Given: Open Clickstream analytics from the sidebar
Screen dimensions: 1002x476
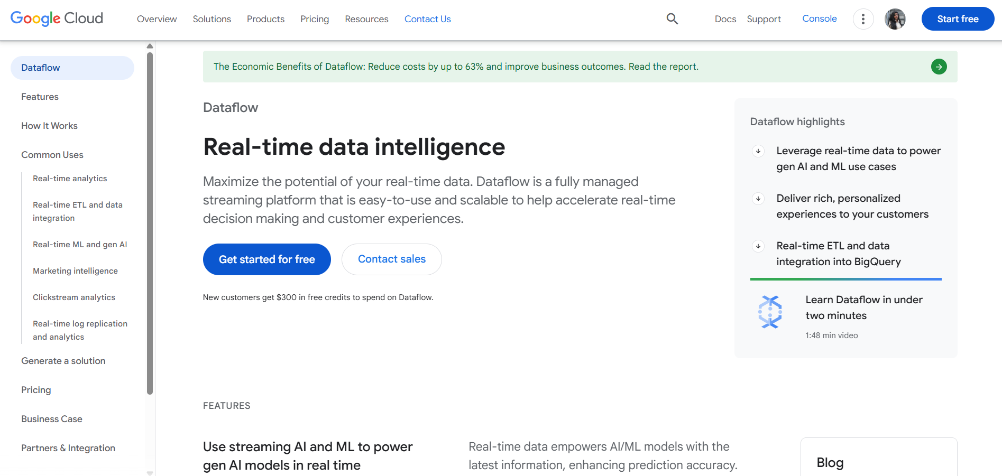Looking at the screenshot, I should [73, 297].
